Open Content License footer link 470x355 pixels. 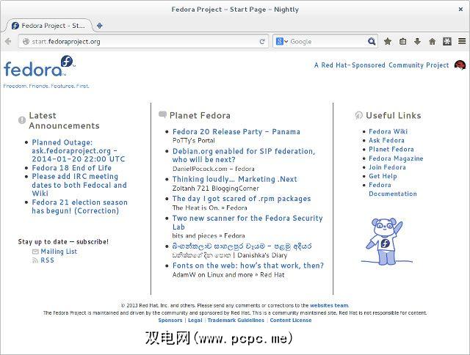coord(291,320)
